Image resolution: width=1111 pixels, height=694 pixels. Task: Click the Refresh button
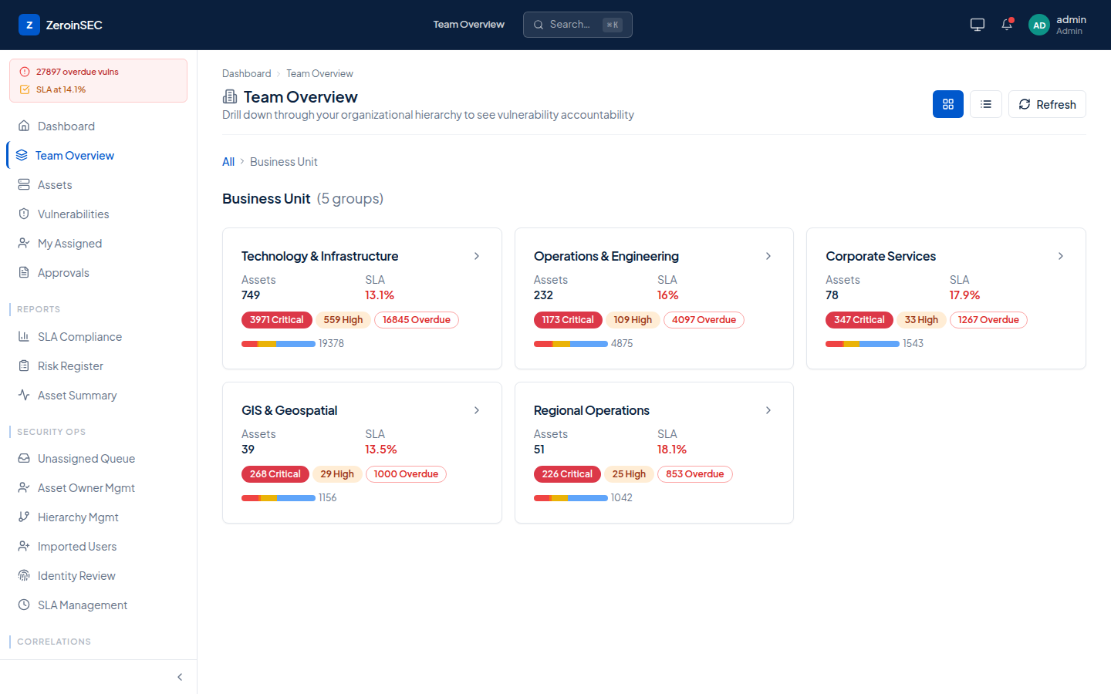(x=1047, y=104)
